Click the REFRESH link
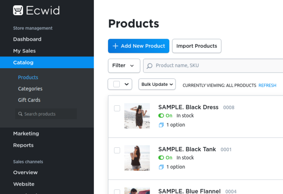The height and width of the screenshot is (194, 283). click(x=267, y=86)
